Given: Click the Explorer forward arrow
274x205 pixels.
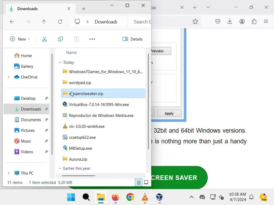Looking at the screenshot, I should click(28, 22).
